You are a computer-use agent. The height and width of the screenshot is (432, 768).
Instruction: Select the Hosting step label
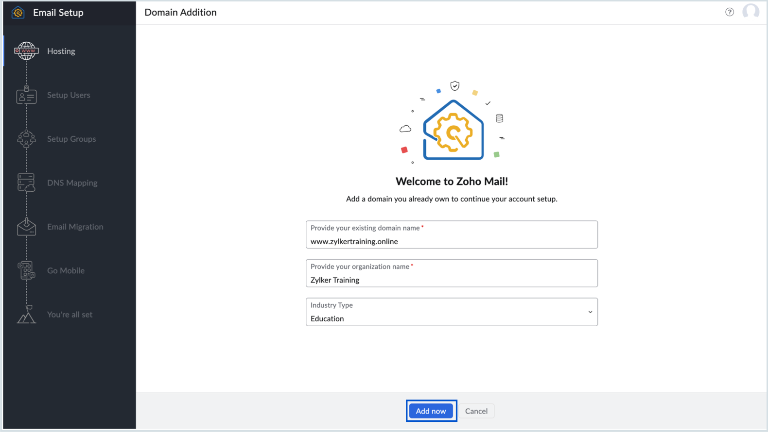tap(61, 51)
